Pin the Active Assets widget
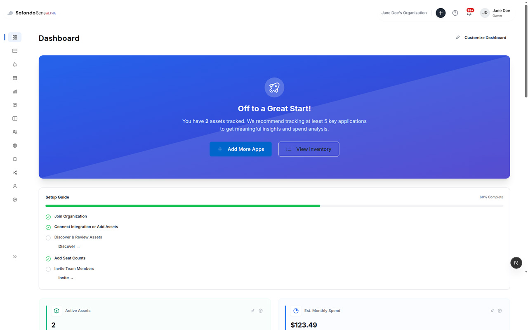Screen dimensions: 528x330 (x=253, y=311)
